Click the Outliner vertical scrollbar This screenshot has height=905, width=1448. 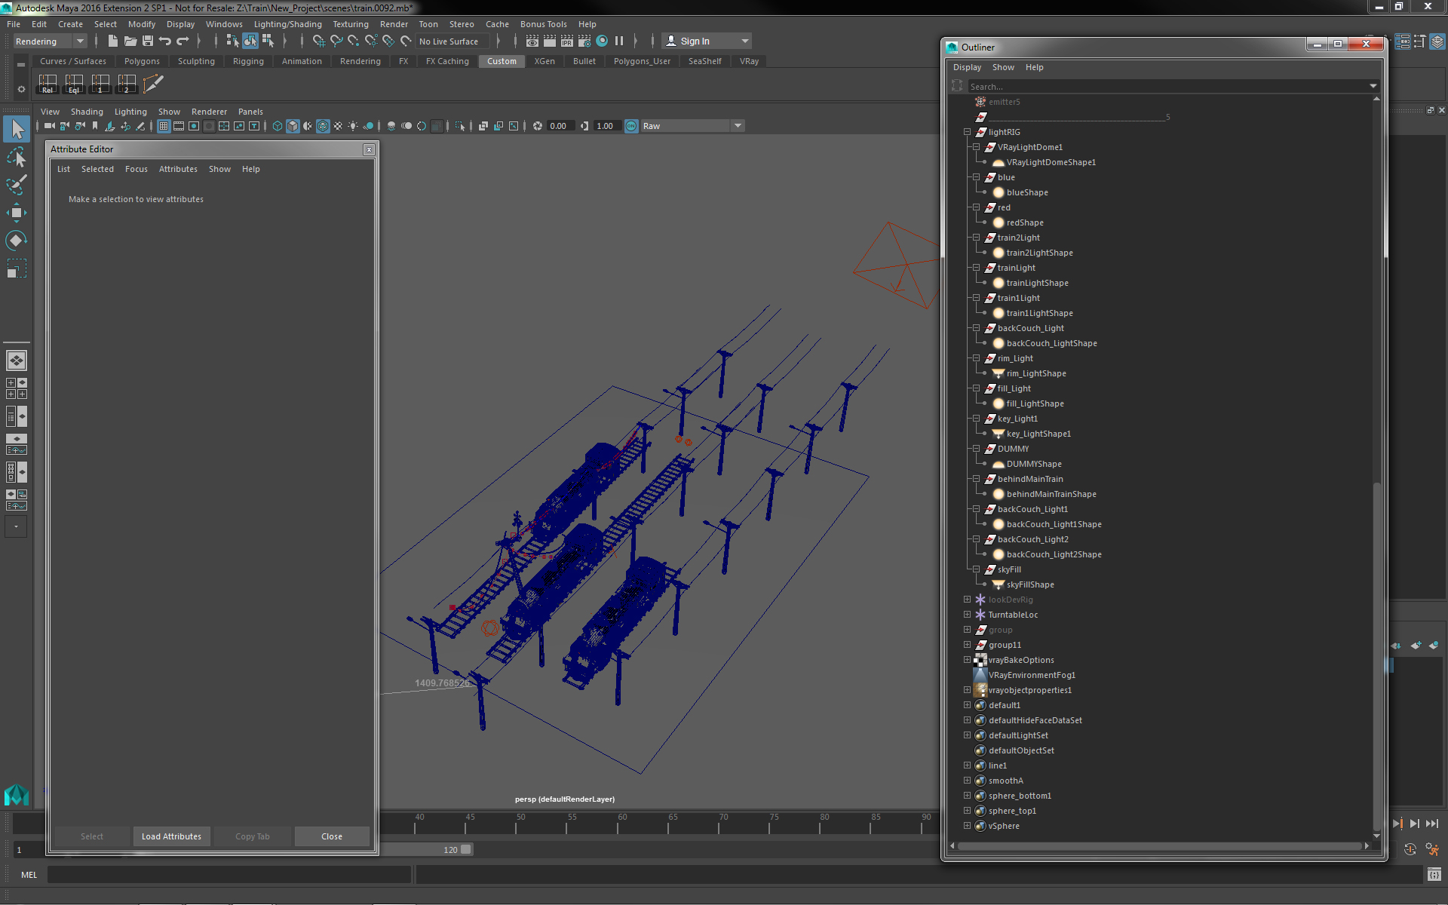(1376, 655)
